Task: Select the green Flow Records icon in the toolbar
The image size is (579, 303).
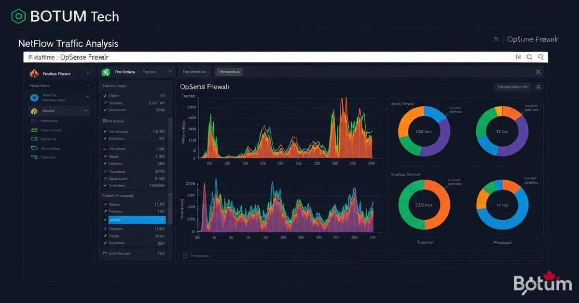Action: [x=107, y=71]
